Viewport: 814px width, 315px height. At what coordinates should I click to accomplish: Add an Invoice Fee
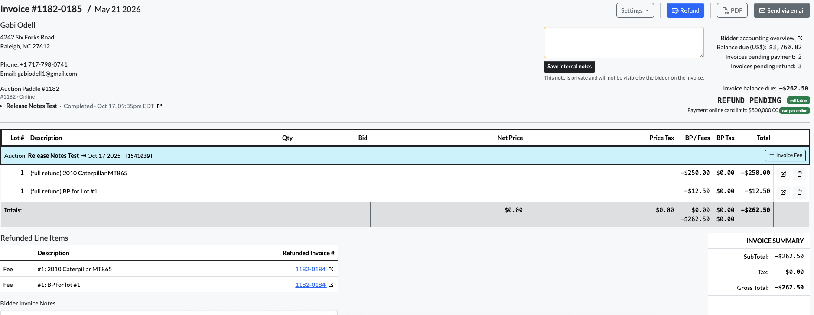(x=785, y=155)
